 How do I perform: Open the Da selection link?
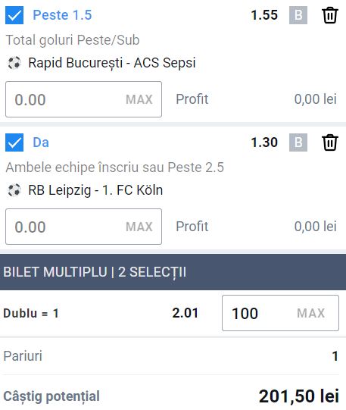click(x=41, y=142)
